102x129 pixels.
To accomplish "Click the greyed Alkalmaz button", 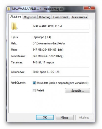I will pos(84,118).
